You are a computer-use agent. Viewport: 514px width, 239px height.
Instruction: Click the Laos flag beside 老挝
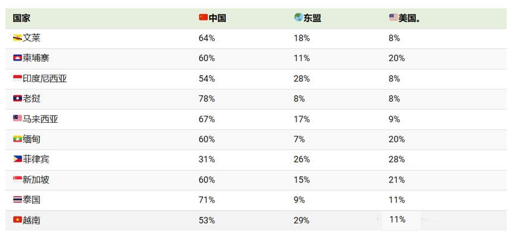tap(17, 98)
